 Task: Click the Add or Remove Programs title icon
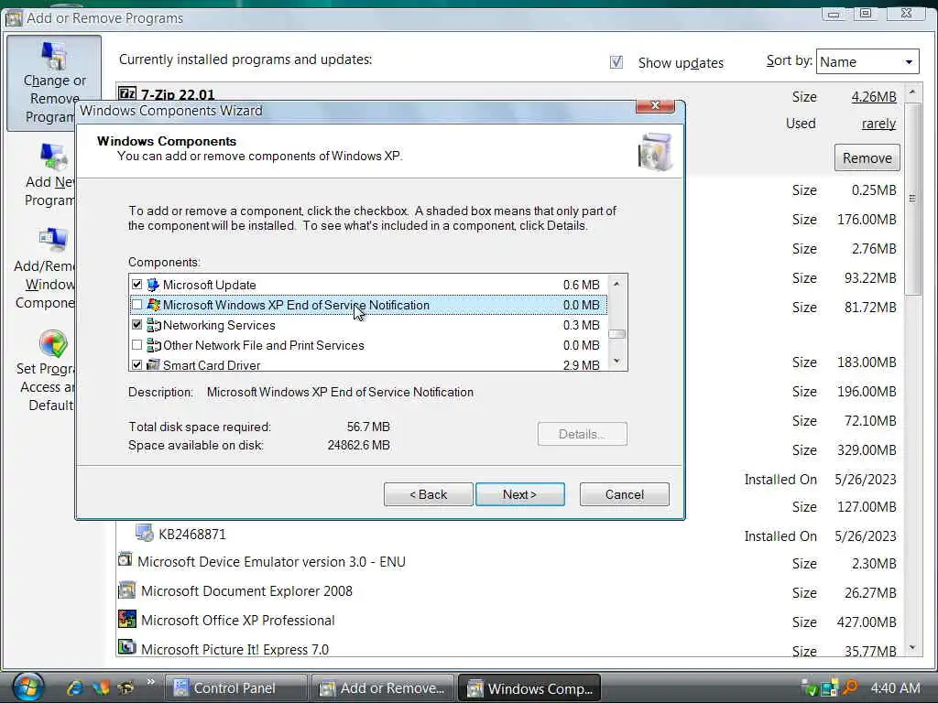[x=13, y=18]
